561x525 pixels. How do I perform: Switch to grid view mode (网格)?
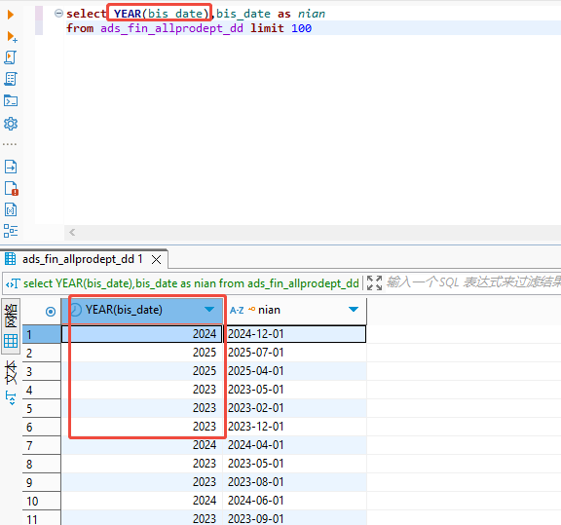[x=11, y=326]
